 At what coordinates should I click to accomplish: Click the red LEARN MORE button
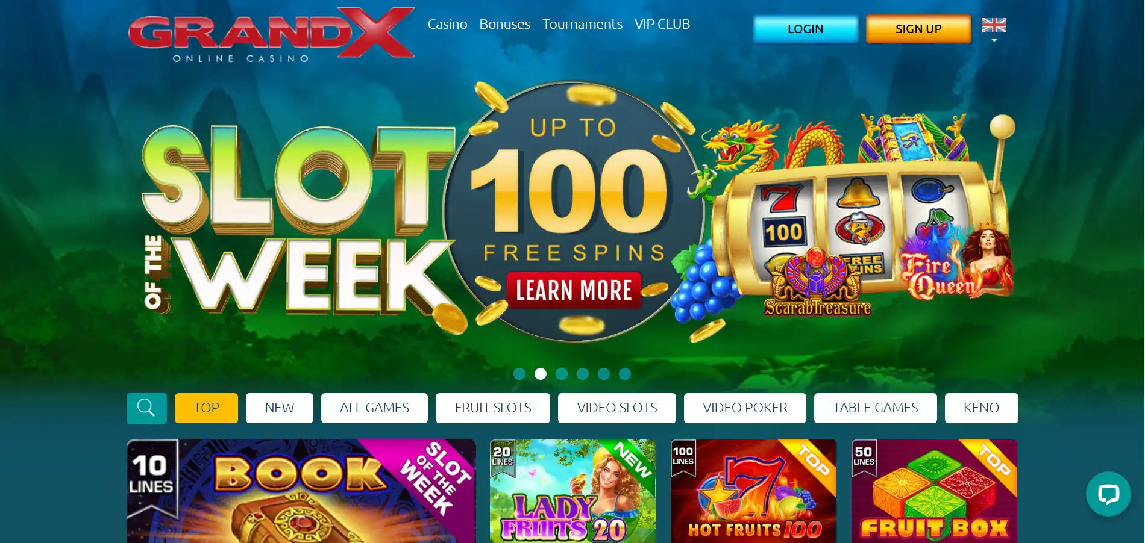(574, 290)
